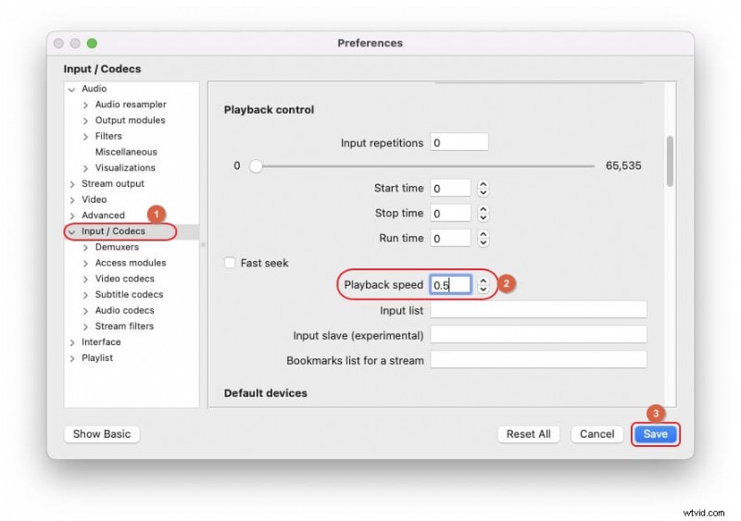Click the Stop time stepper arrows
This screenshot has height=521, width=741.
coord(483,214)
